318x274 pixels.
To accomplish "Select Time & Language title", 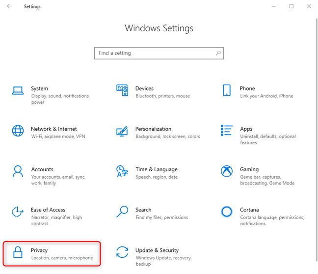I will click(157, 169).
